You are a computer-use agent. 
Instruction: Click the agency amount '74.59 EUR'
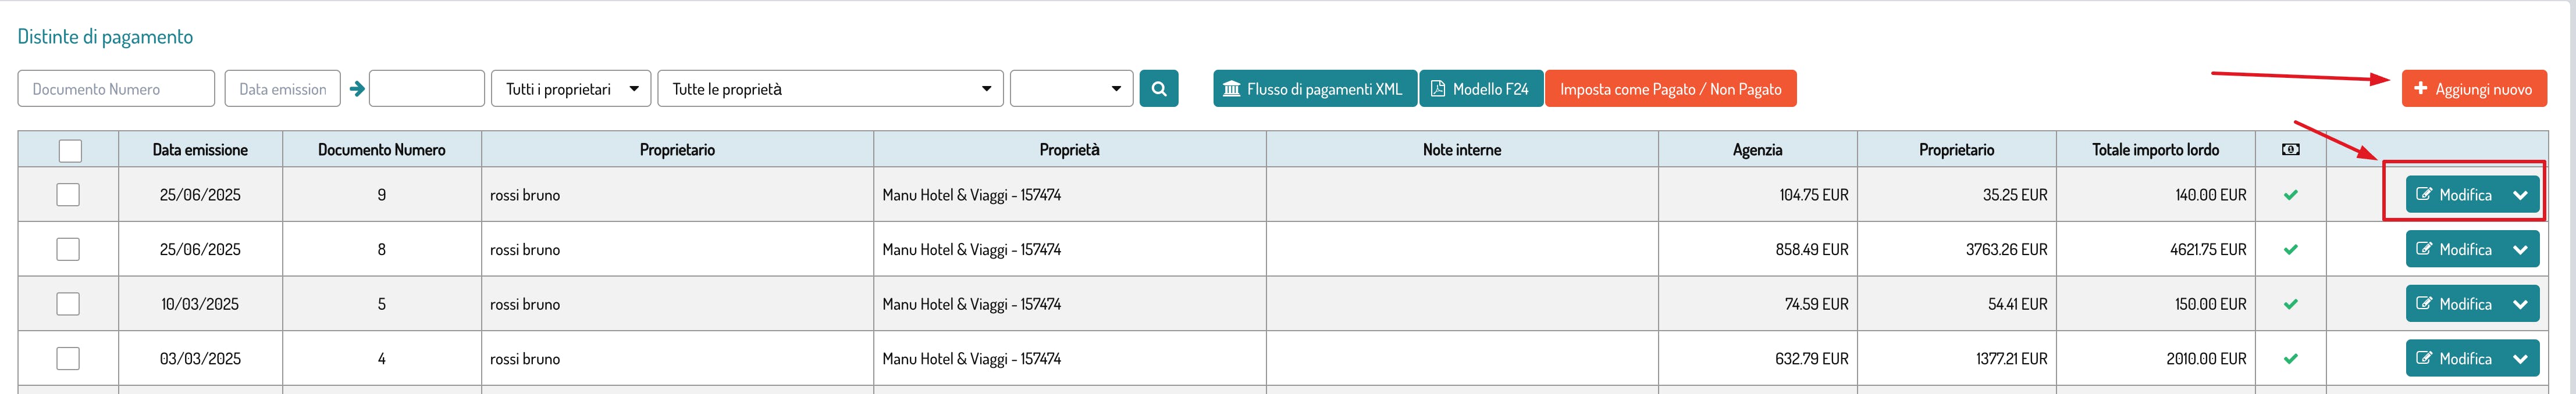tap(1816, 304)
